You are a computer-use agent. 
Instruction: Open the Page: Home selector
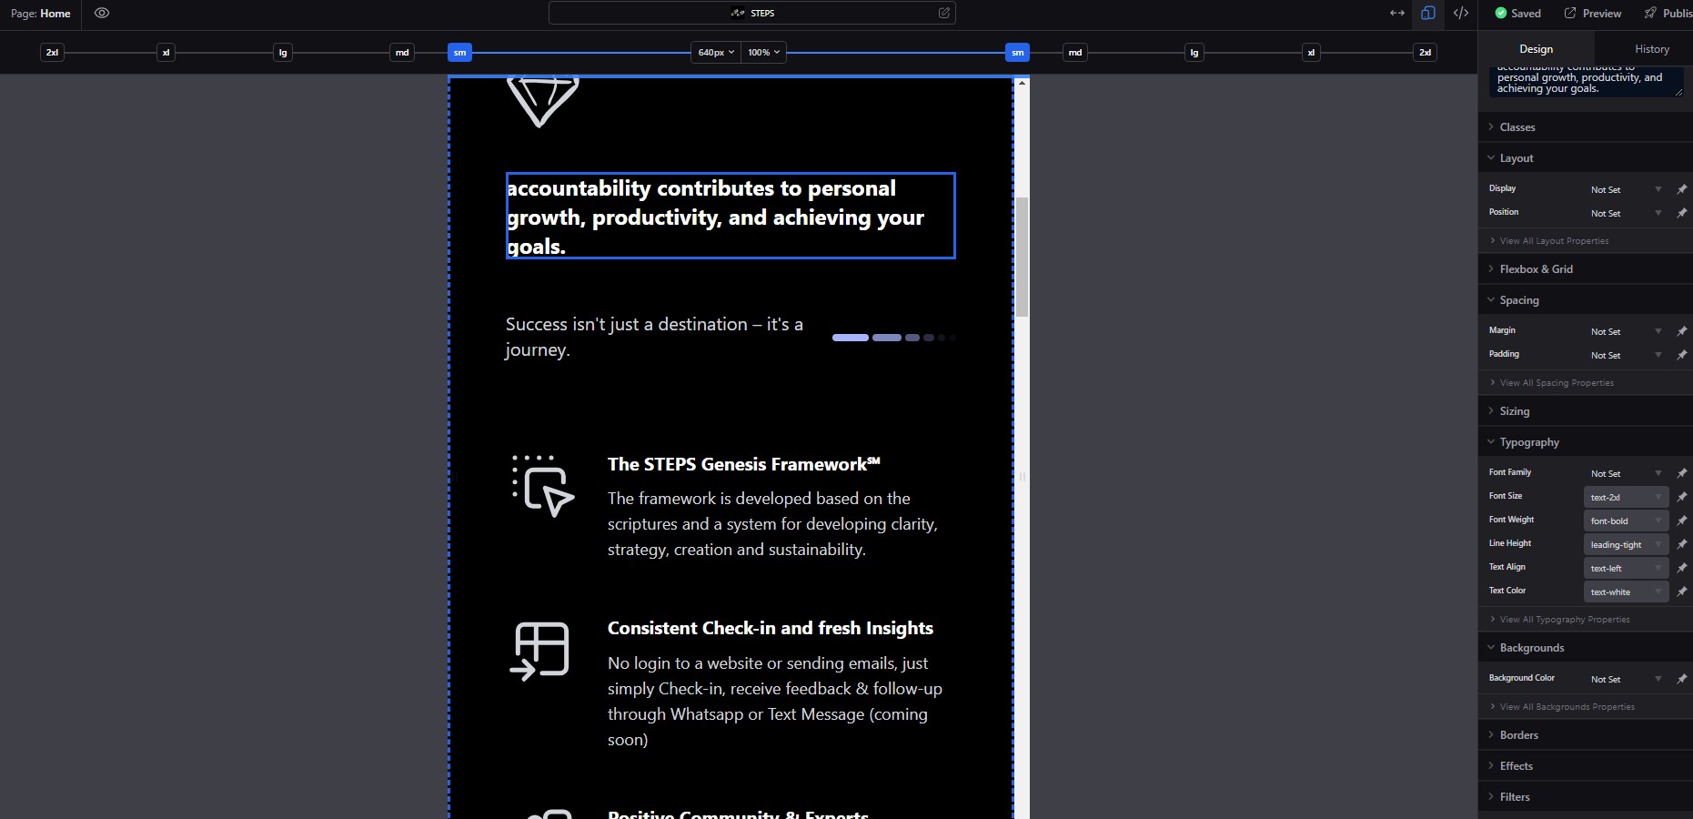coord(40,13)
